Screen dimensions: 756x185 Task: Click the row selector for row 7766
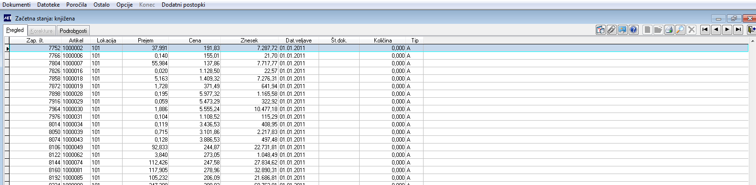tap(7, 56)
